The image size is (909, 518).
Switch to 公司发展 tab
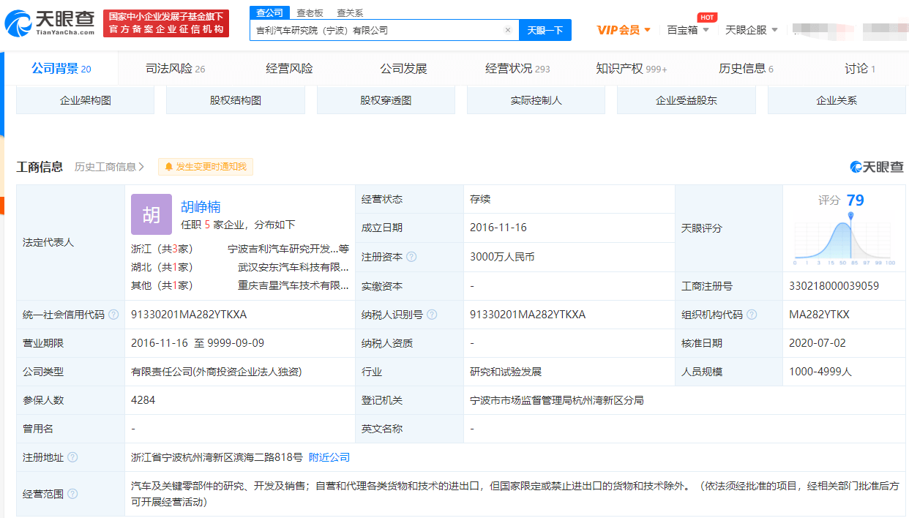click(403, 69)
